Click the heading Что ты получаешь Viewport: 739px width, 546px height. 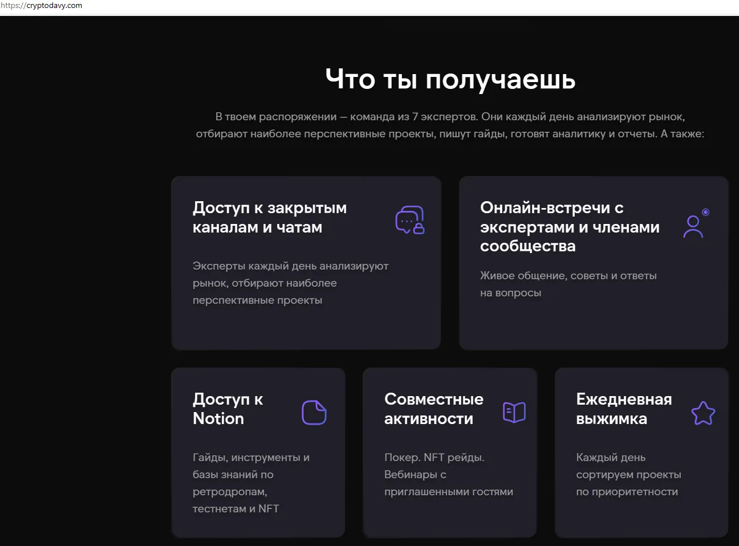450,79
